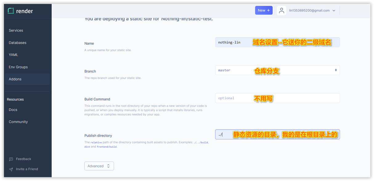Open Services in the sidebar

(16, 31)
